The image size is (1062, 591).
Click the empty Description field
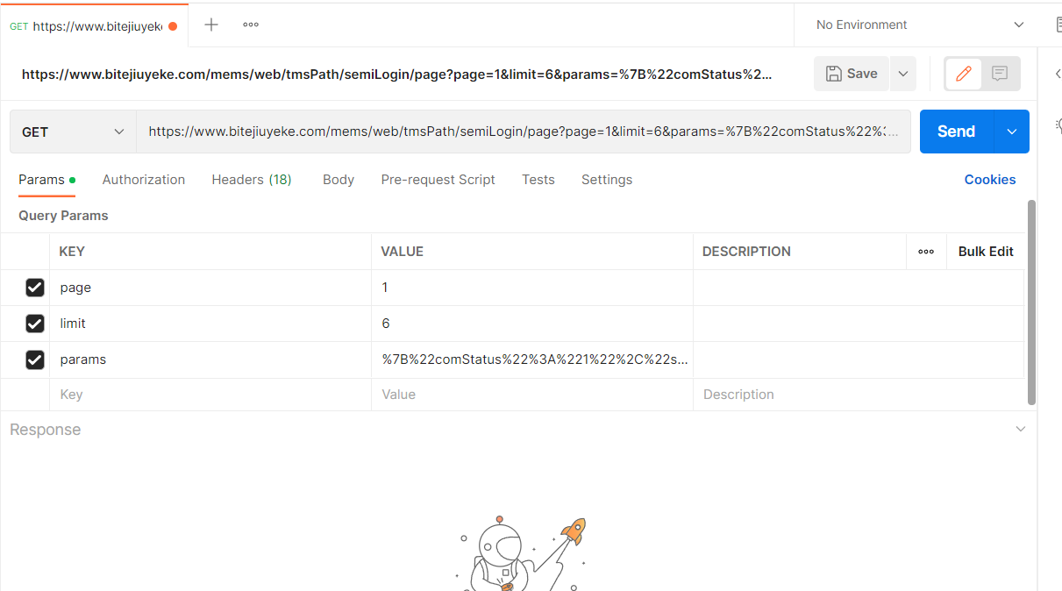(x=859, y=395)
